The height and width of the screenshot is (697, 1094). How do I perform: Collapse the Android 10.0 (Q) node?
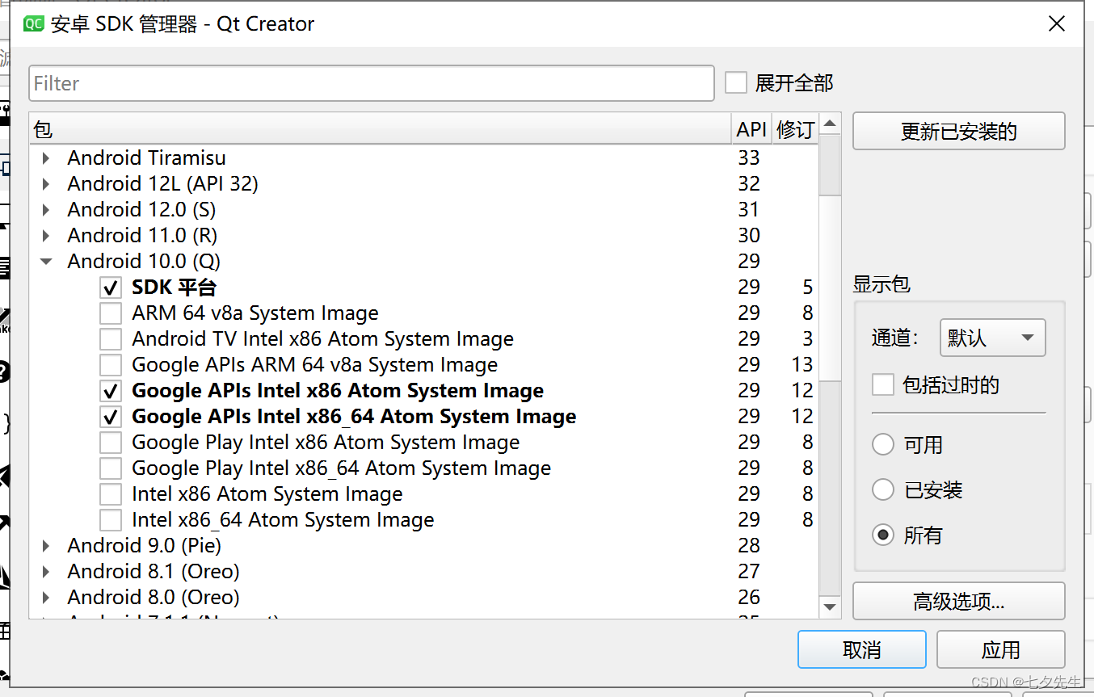[46, 262]
